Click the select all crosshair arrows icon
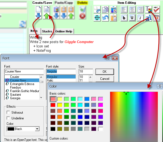Screen dimensions: 163x142 [x=97, y=18]
